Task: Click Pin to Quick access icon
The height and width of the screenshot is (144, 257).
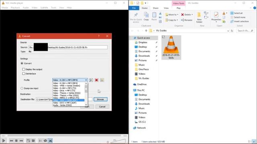Action: [136, 18]
